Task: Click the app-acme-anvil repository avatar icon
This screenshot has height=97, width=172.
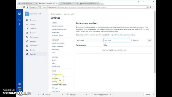Action: [x=27, y=14]
